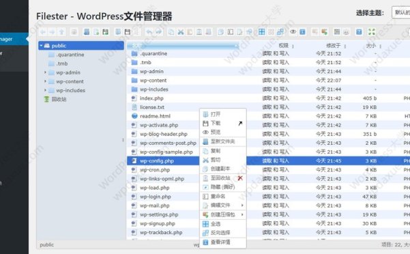The image size is (410, 254).
Task: Click the Create archive toolbar icon
Action: (x=324, y=32)
